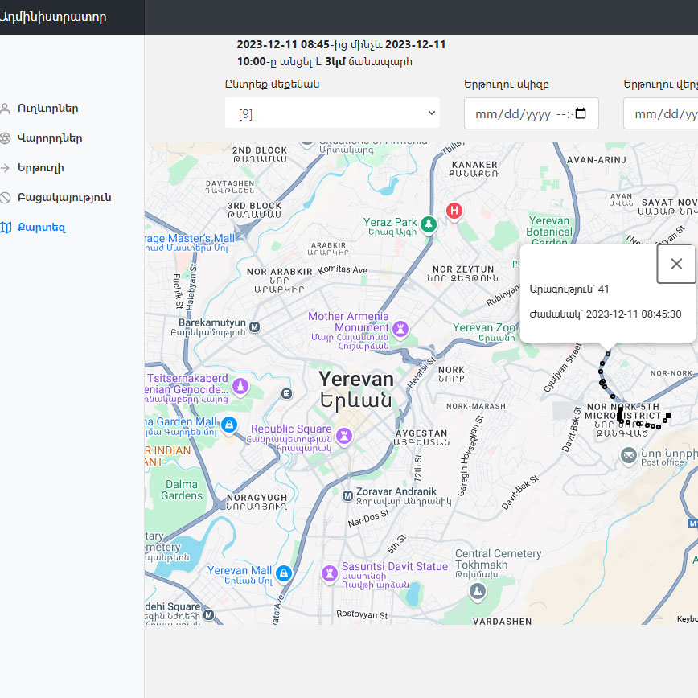The image size is (698, 698).
Task: Click the 'AVAN-ARINJ' district label
Action: tap(597, 160)
